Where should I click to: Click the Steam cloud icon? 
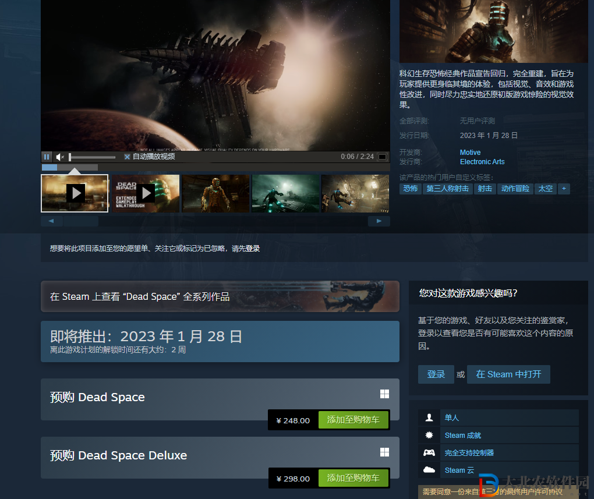tap(429, 470)
